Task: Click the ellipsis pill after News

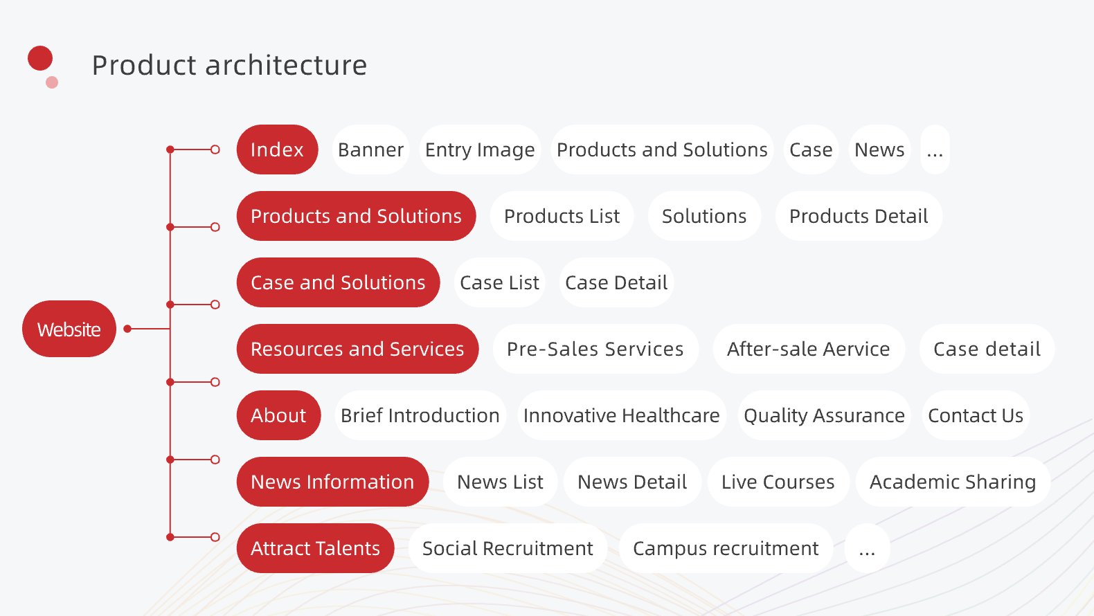Action: (x=935, y=150)
